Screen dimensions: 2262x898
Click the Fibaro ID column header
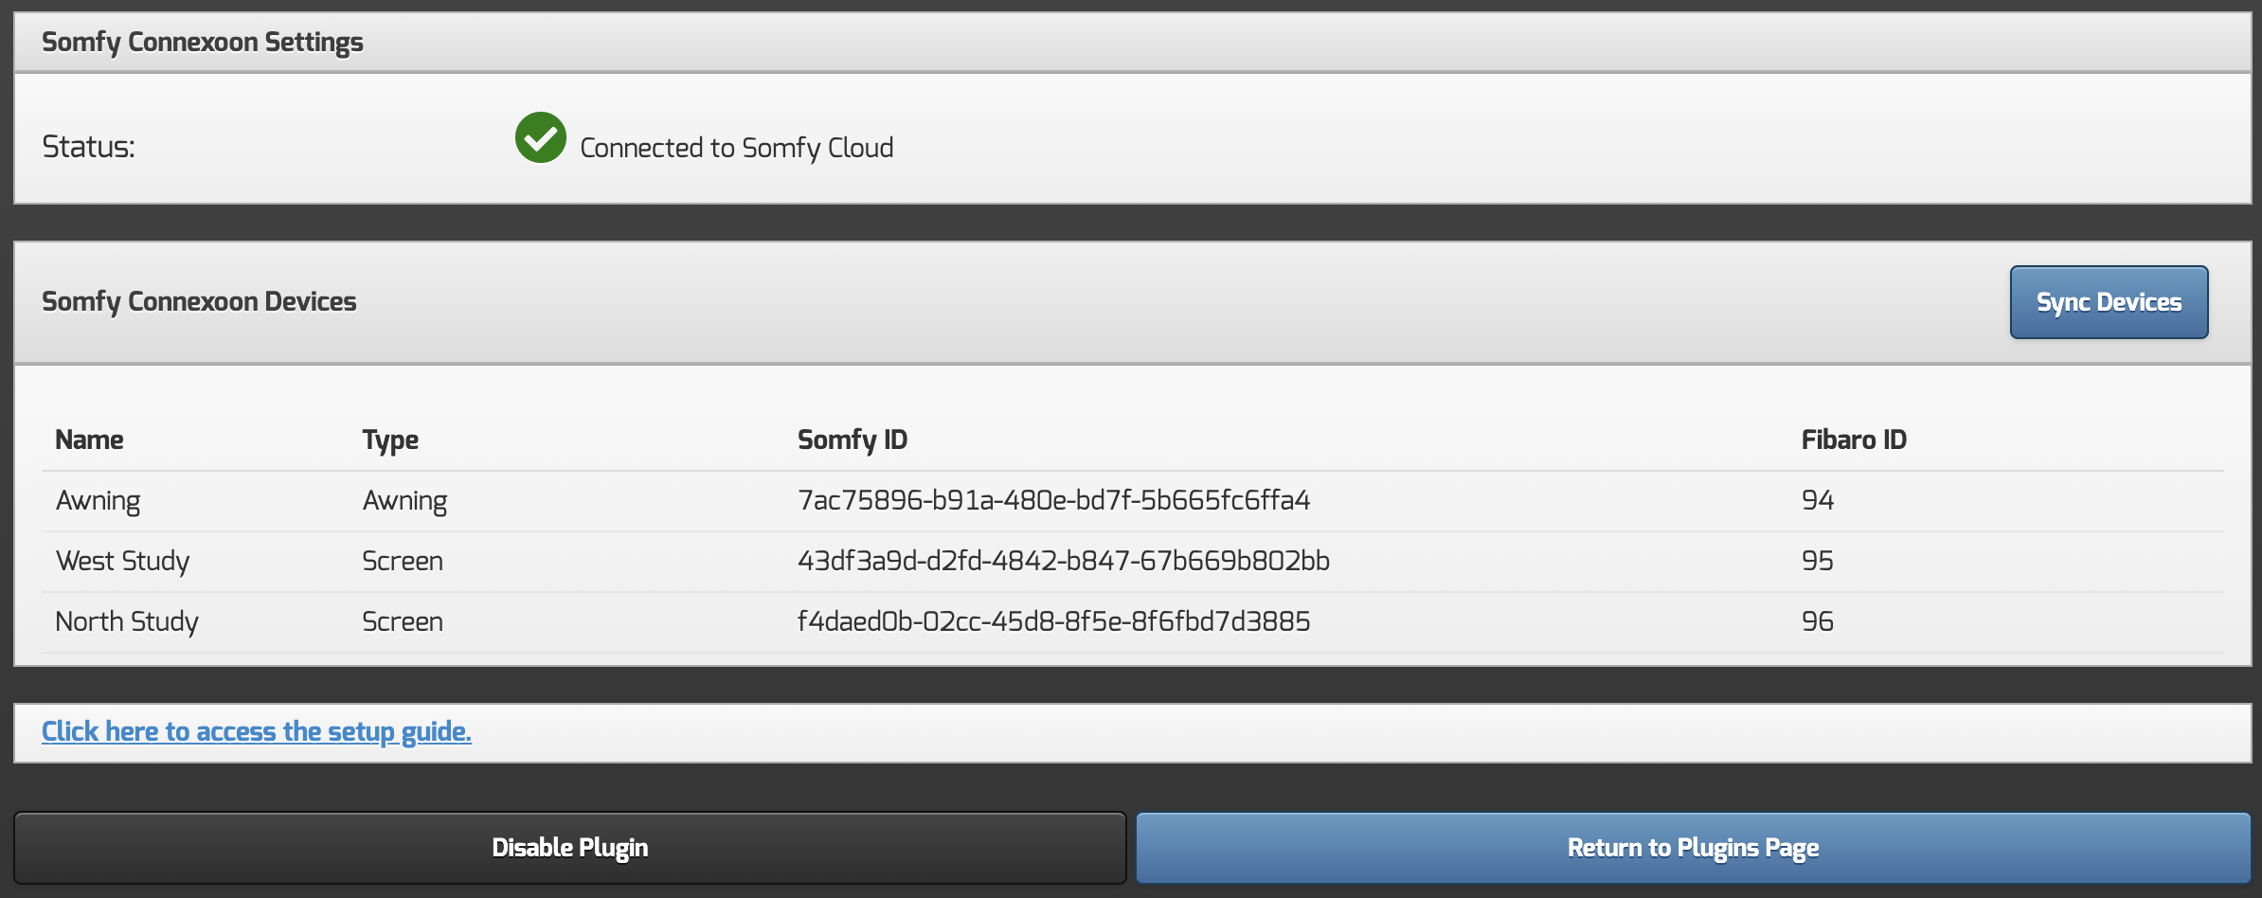point(1853,440)
